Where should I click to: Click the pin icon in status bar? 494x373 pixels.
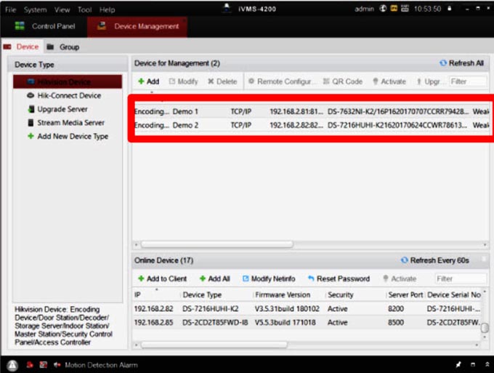[458, 364]
